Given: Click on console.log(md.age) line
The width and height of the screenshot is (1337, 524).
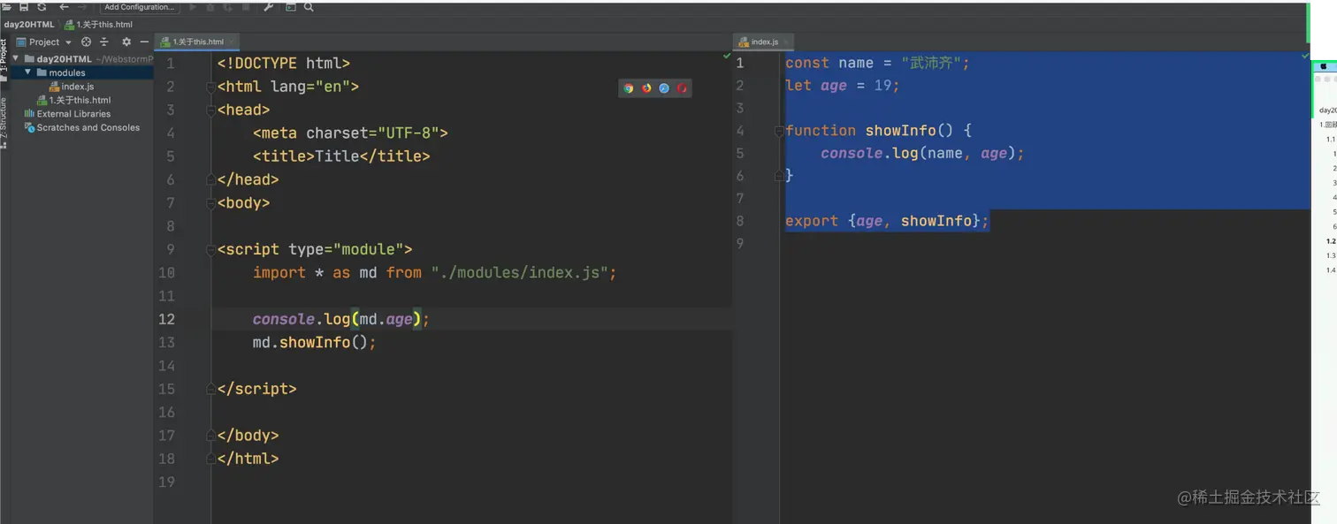Looking at the screenshot, I should point(340,319).
